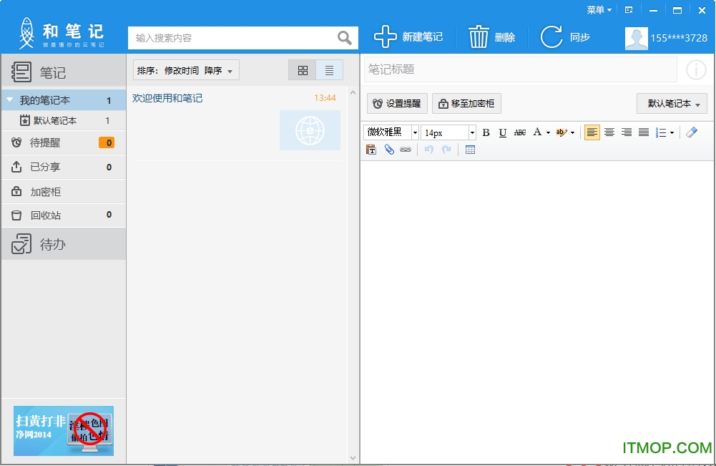This screenshot has height=466, width=716.
Task: Click the clear formatting eraser icon
Action: [692, 132]
